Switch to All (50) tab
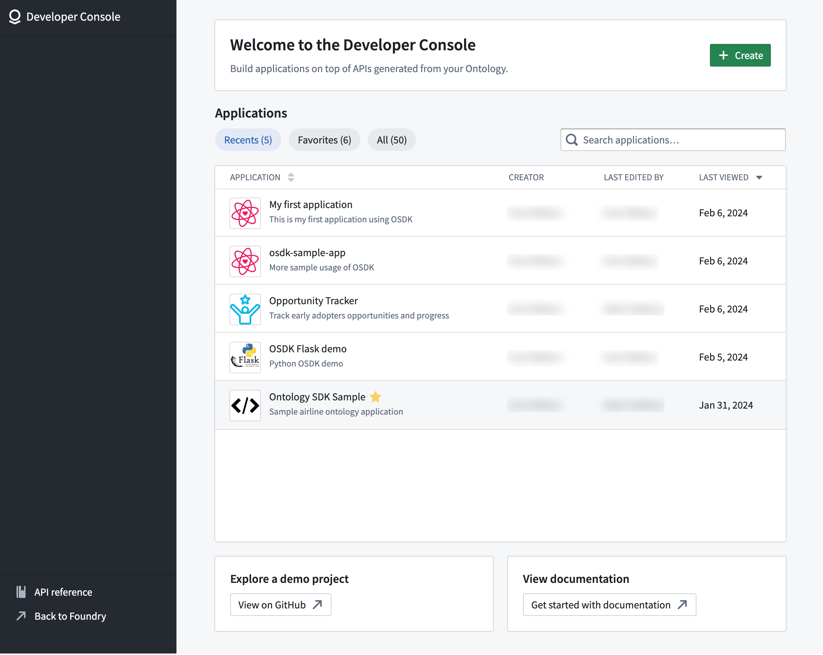823x655 pixels. [x=392, y=140]
